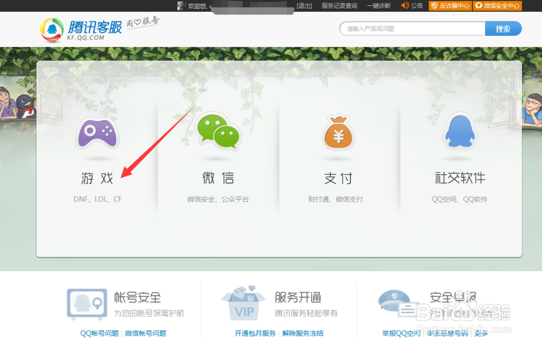Go to Tencent Customer Service logo
The image size is (542, 348).
81,30
